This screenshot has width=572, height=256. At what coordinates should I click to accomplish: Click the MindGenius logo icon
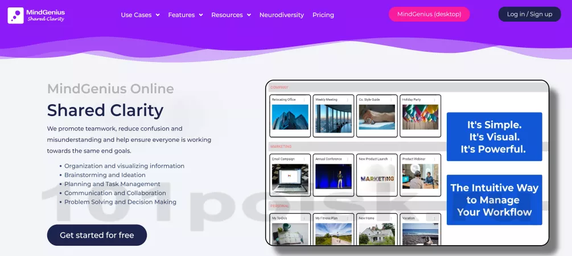pos(15,15)
